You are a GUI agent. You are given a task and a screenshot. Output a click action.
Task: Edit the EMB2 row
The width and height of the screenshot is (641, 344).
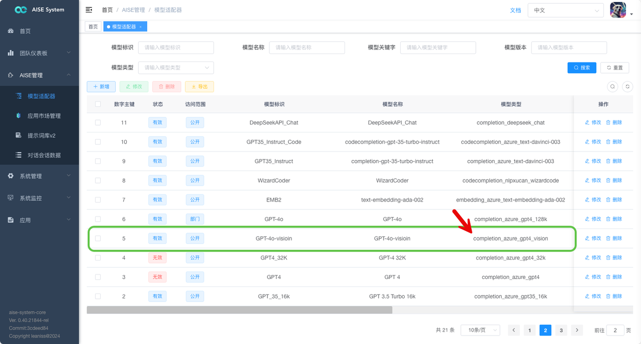pos(593,199)
